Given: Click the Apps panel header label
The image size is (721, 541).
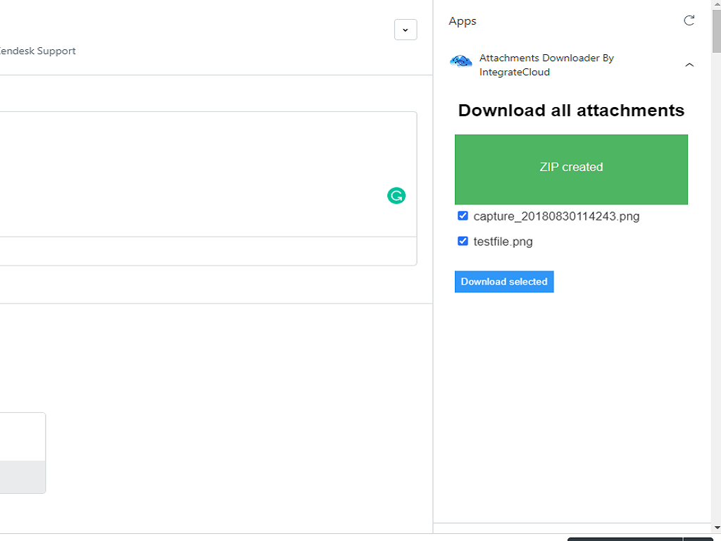Looking at the screenshot, I should [x=463, y=21].
